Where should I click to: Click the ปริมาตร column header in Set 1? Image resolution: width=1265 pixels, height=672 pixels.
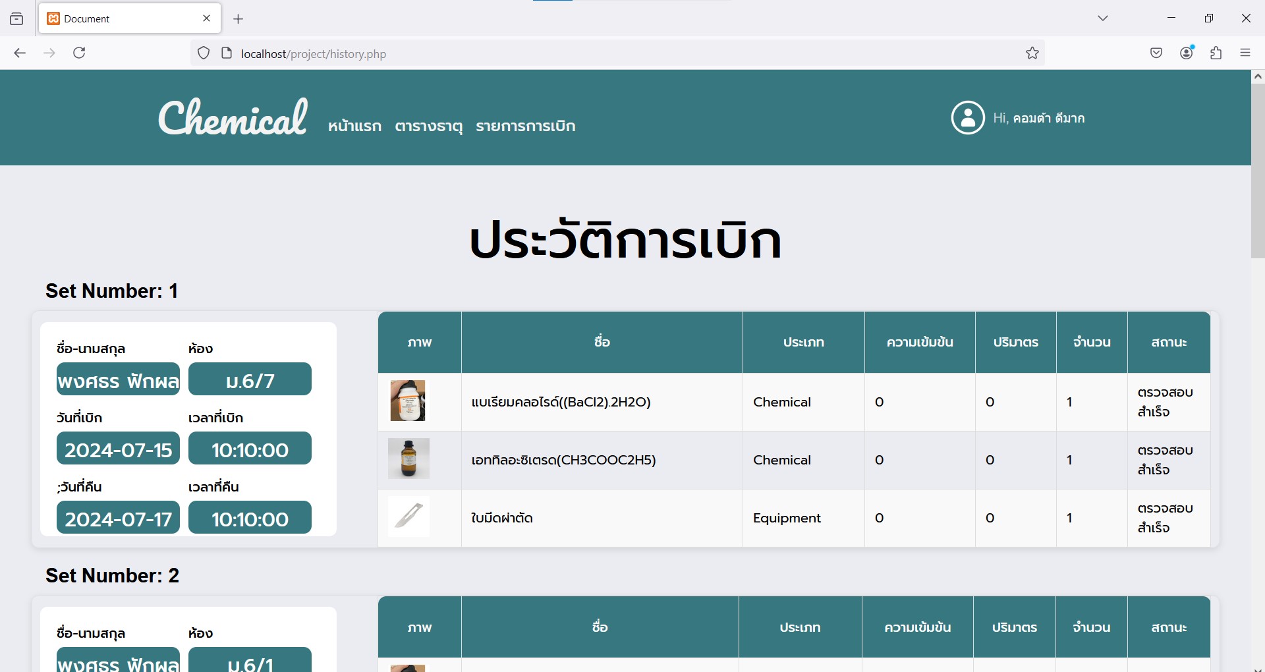(x=1016, y=342)
